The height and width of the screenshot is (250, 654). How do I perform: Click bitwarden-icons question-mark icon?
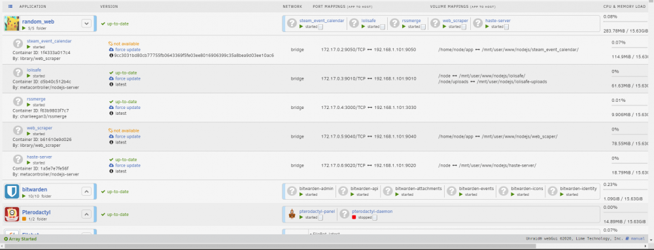[504, 191]
